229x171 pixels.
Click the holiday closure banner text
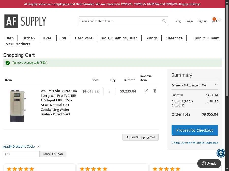[112, 4]
